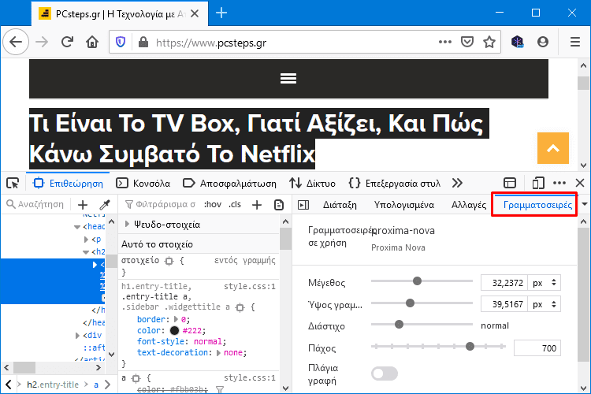
Task: Bookmark this page with star icon
Action: 489,42
